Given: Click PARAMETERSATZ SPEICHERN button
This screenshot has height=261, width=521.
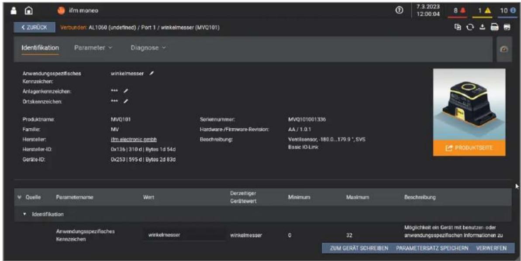Looking at the screenshot, I should [x=432, y=248].
